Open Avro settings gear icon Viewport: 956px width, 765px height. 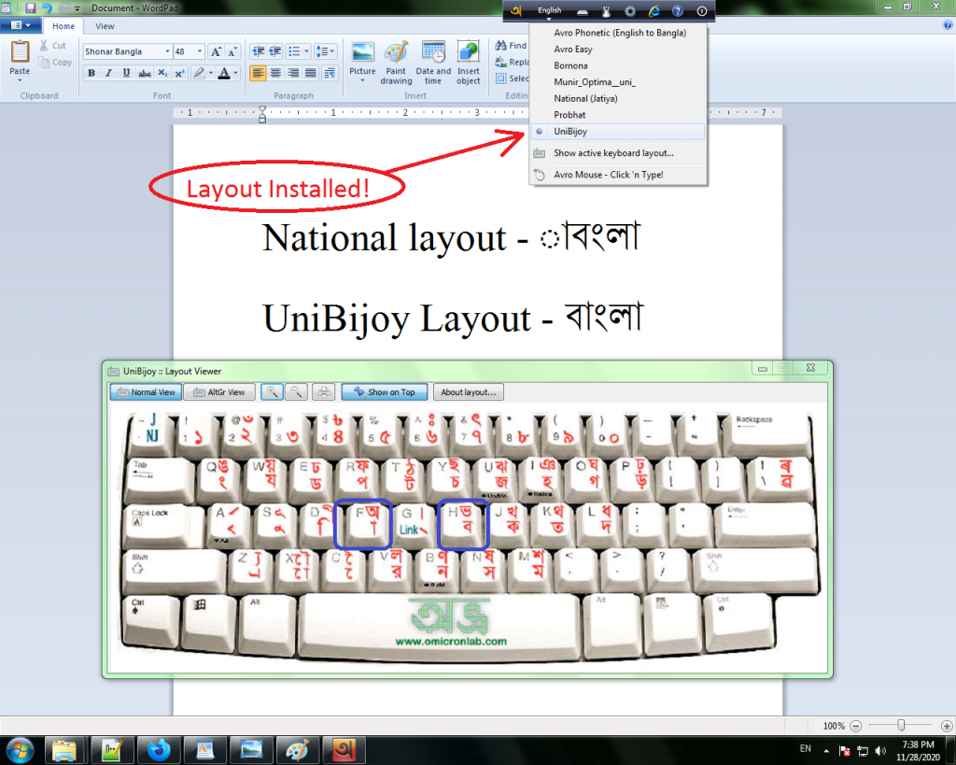630,11
